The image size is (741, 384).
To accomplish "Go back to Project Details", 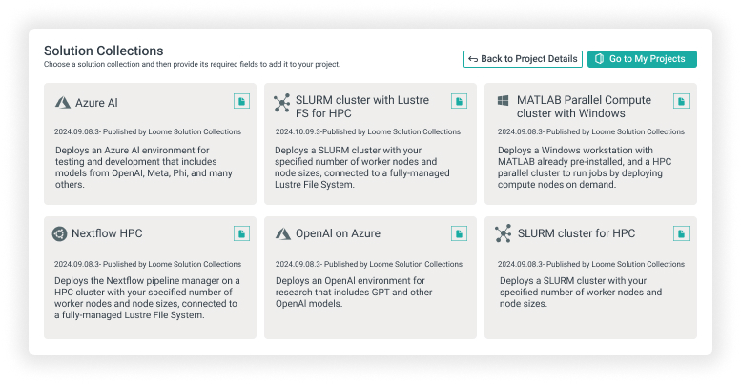I will 523,59.
